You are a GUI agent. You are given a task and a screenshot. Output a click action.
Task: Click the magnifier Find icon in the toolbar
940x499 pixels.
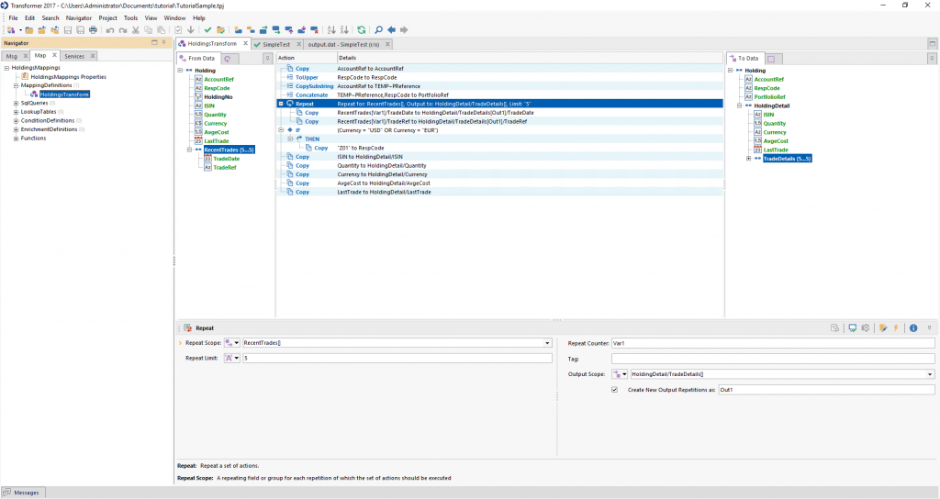(378, 30)
